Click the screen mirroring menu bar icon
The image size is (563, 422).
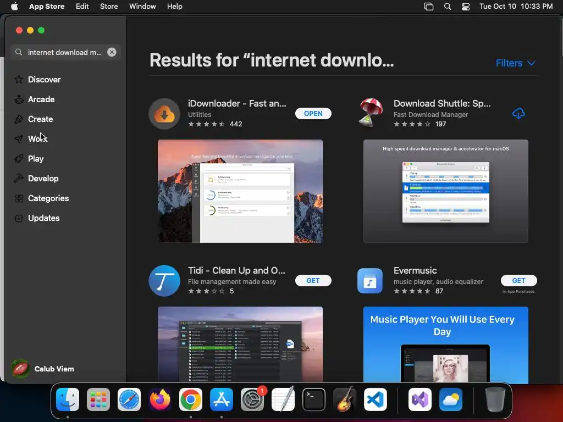coord(429,7)
